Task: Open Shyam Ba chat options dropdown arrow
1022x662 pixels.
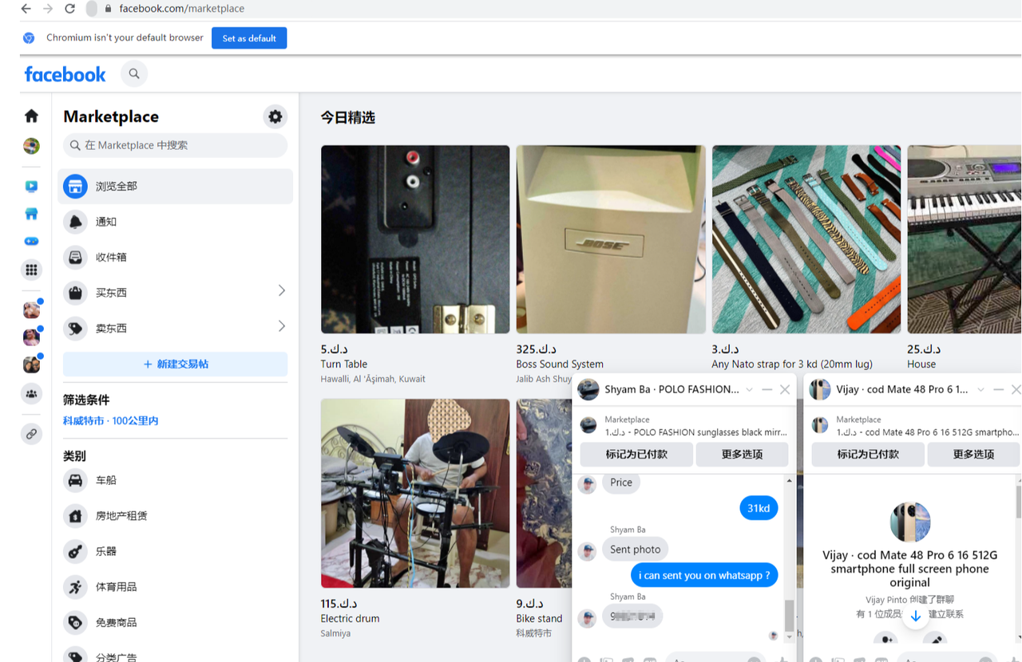Action: (x=749, y=390)
